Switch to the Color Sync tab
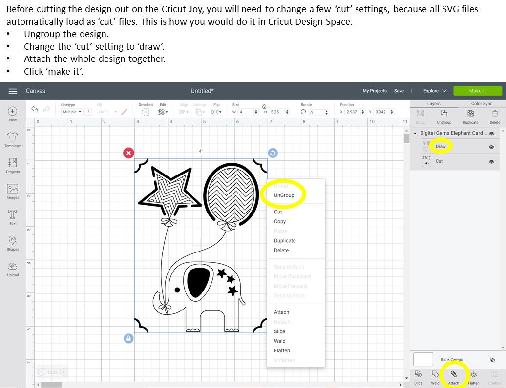Image resolution: width=506 pixels, height=388 pixels. pos(482,103)
